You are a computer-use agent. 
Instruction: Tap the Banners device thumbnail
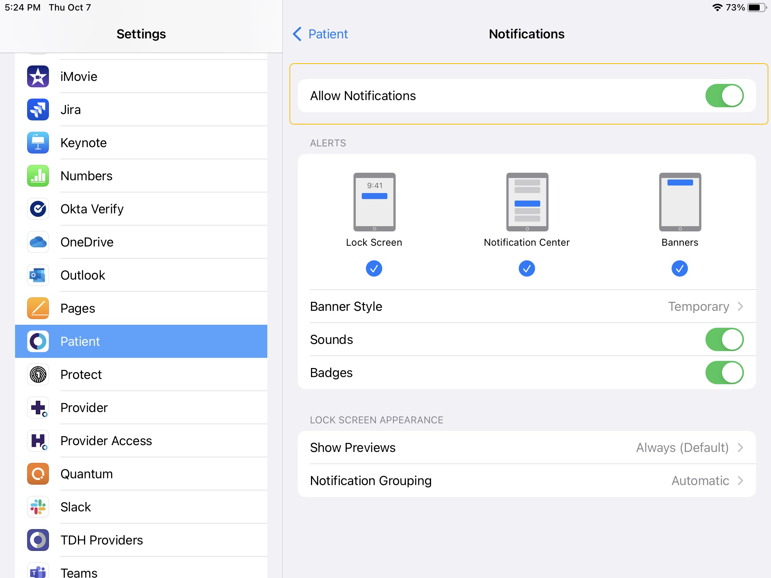pos(680,202)
